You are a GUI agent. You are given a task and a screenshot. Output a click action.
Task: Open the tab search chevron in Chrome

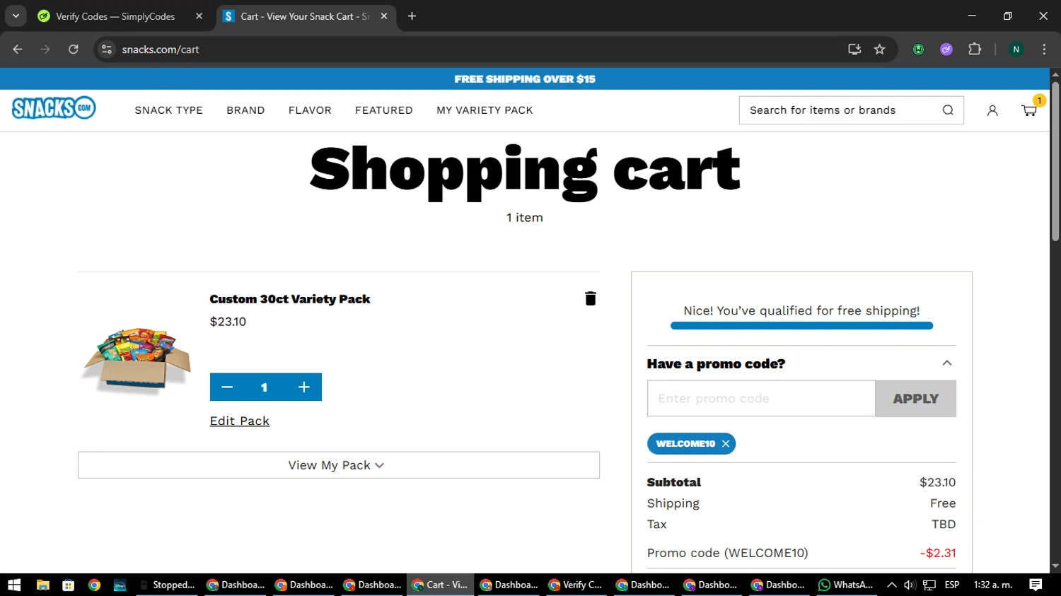pos(16,16)
